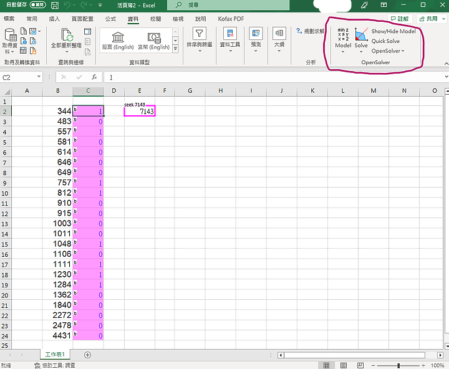Viewport: 449px width, 369px height.
Task: Click the zoom out minus button
Action: click(x=373, y=365)
